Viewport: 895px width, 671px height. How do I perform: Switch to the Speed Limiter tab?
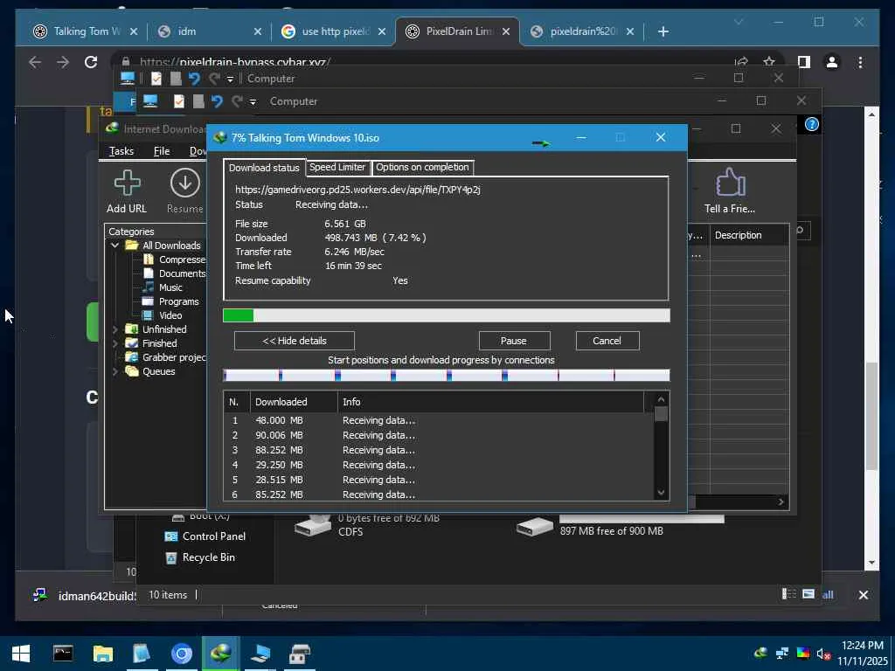(336, 167)
